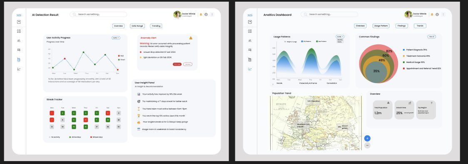The height and width of the screenshot is (164, 468).
Task: Toggle Height of usage legend item
Action: coord(290,42)
